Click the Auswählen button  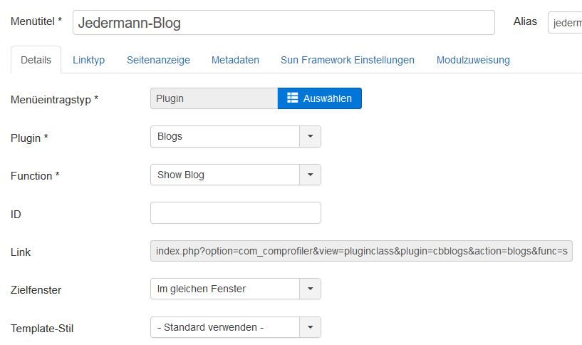(x=320, y=98)
